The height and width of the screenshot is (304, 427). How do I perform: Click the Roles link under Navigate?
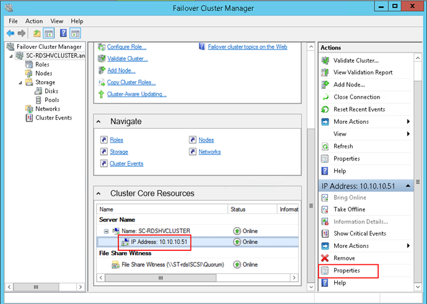pyautogui.click(x=117, y=140)
